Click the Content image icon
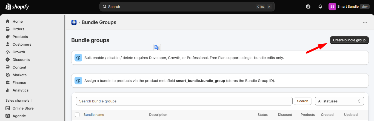 (8, 67)
